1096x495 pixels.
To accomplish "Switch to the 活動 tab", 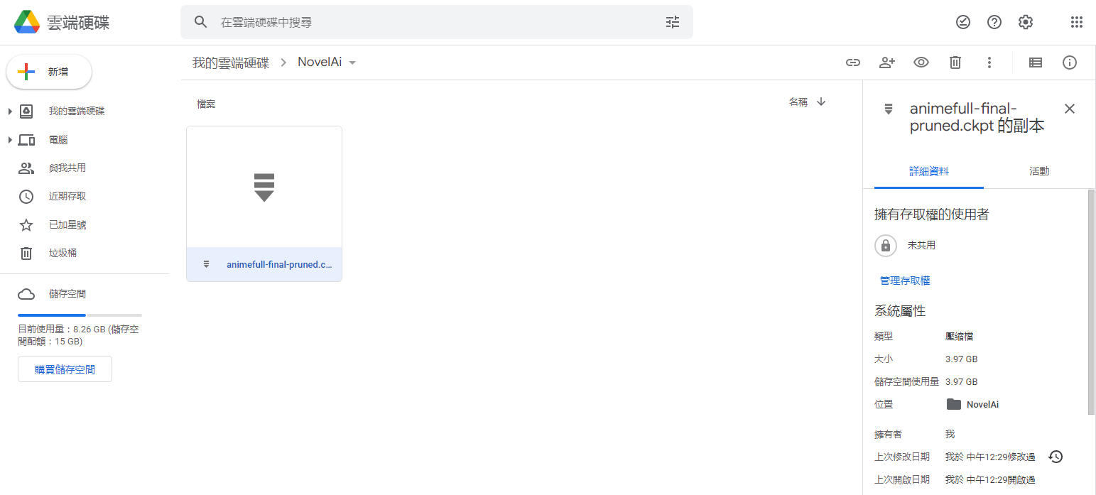I will (1039, 171).
